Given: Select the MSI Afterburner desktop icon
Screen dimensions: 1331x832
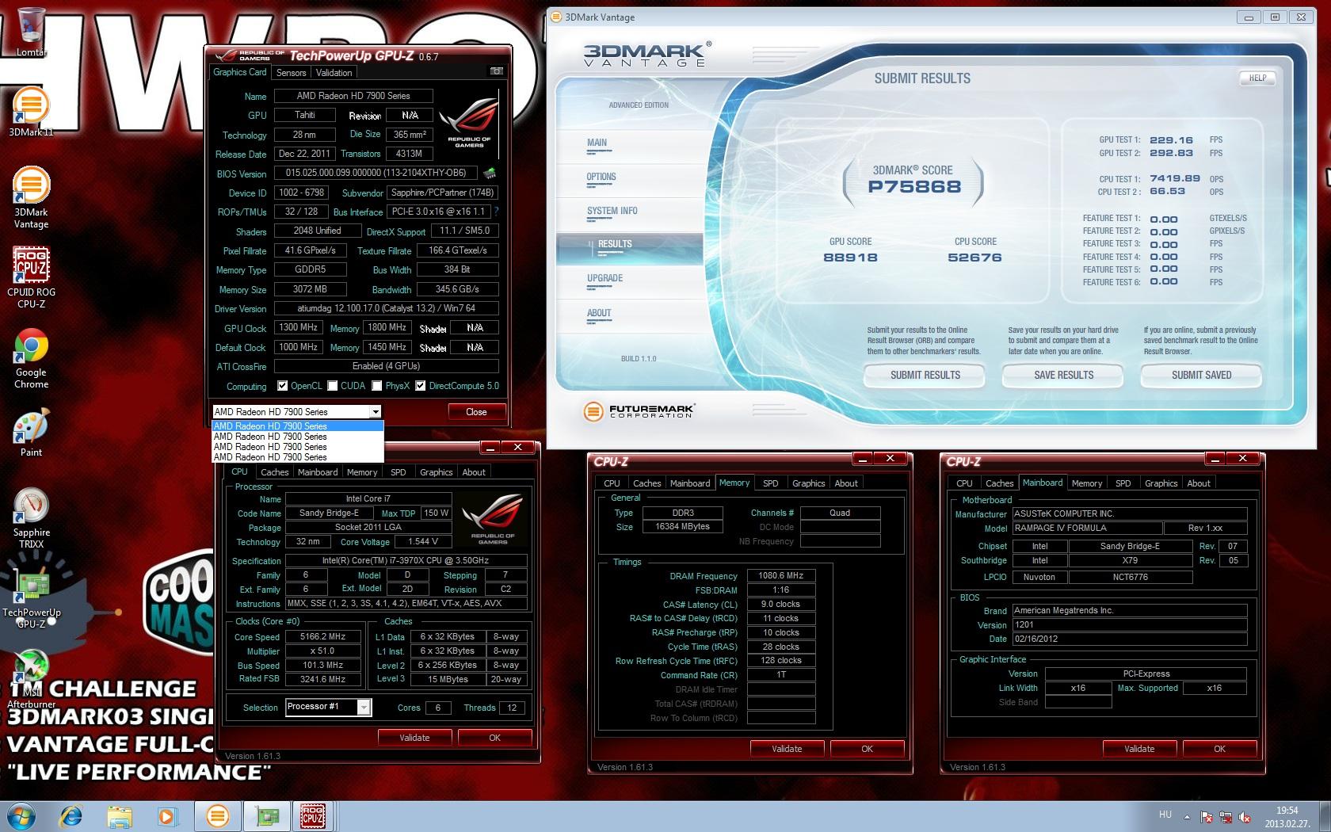Looking at the screenshot, I should click(x=31, y=679).
